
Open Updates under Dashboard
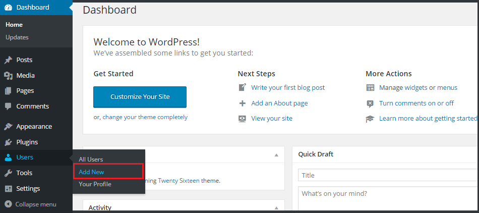coord(17,37)
